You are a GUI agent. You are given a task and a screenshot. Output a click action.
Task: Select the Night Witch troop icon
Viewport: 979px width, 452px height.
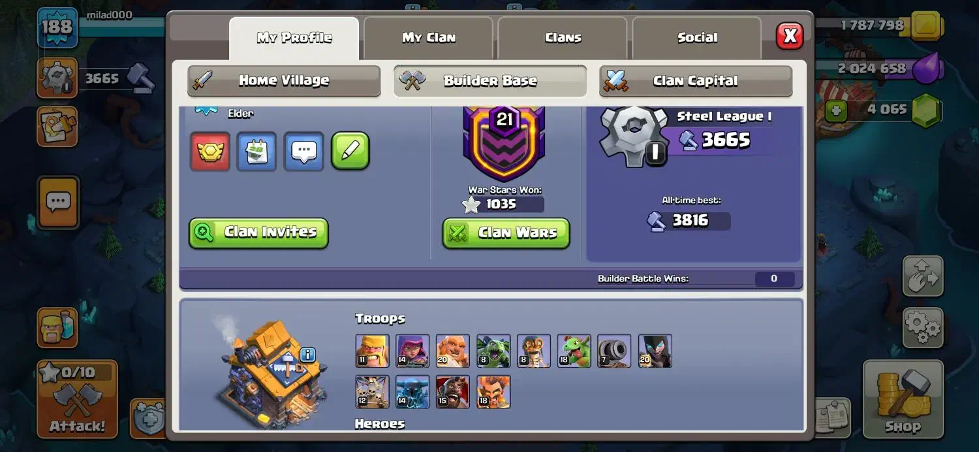(655, 351)
